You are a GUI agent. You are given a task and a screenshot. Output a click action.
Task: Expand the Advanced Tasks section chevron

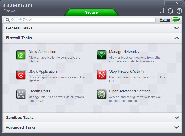(177, 127)
